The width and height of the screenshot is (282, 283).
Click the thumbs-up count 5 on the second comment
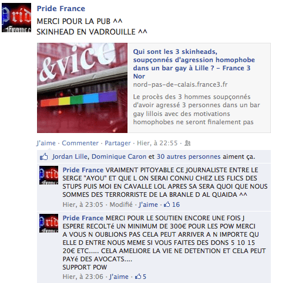(x=140, y=277)
